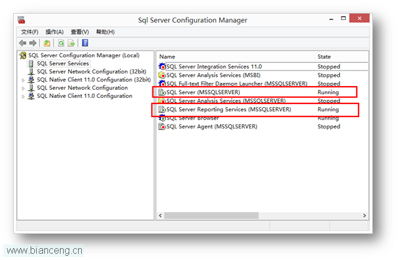This screenshot has width=399, height=260.
Task: Click the SQL Server Services node icon
Action: click(x=31, y=64)
